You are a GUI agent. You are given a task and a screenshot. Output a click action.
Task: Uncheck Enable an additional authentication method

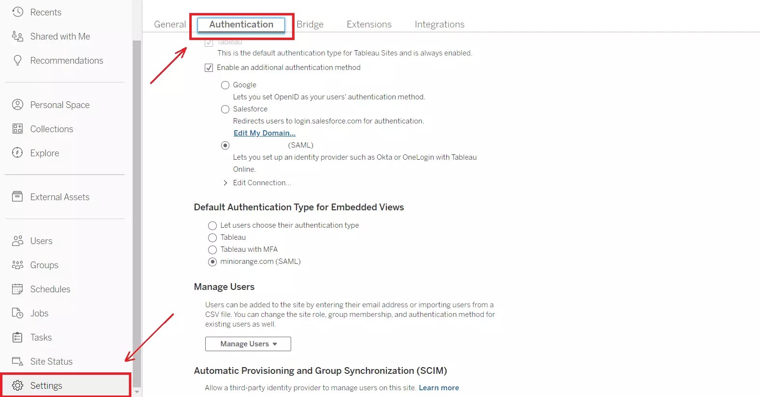tap(209, 68)
